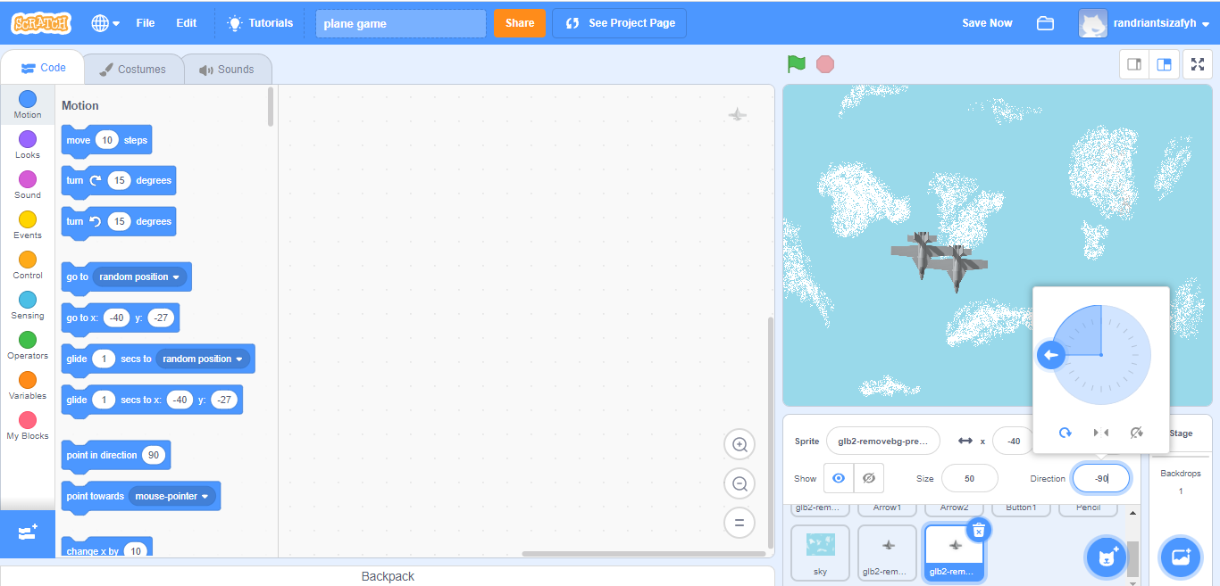Open 'random position' dropdown in glide block
Image resolution: width=1220 pixels, height=586 pixels.
click(x=203, y=359)
